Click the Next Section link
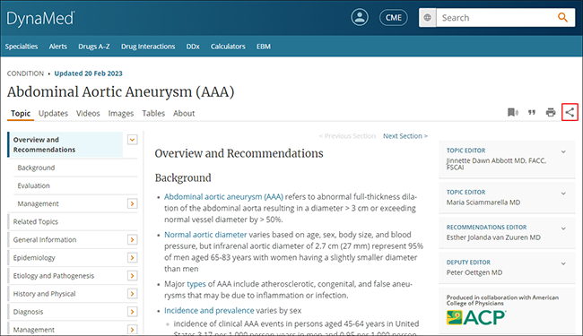The width and height of the screenshot is (583, 336). [405, 136]
